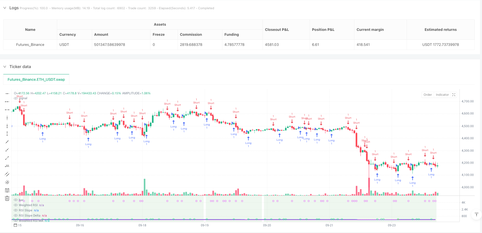Screen dimensions: 482x233
Task: Click the tallest volume bar near 09-18
Action: coord(144,187)
